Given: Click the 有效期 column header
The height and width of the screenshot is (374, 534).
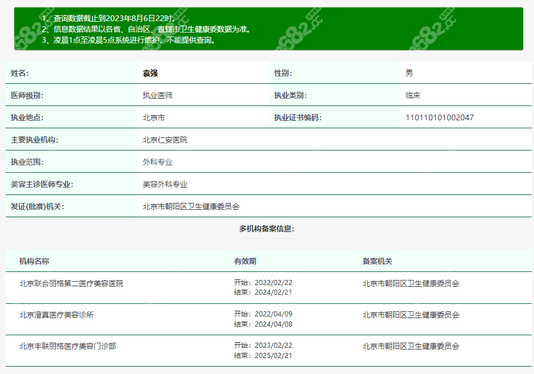Looking at the screenshot, I should pyautogui.click(x=245, y=261).
